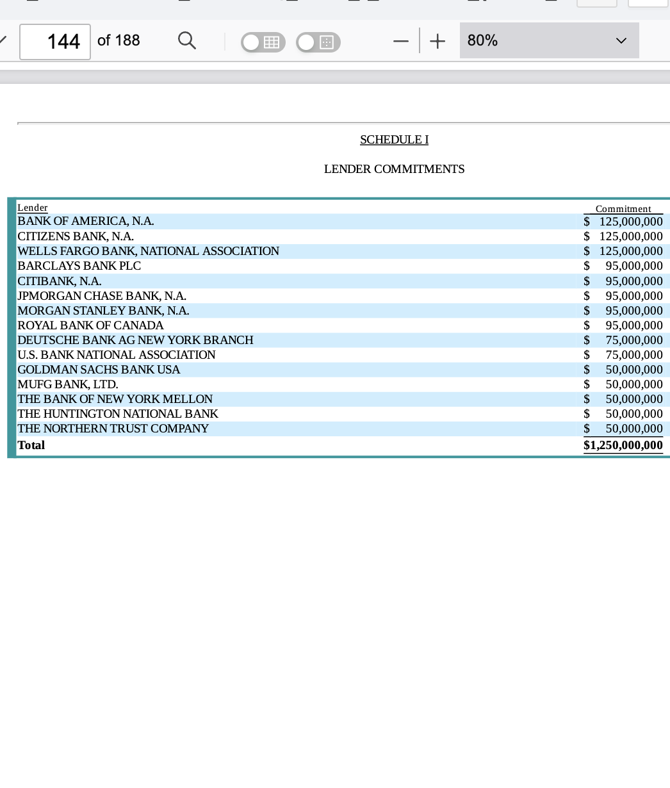Select THE NORTHERN TRUST COMPANY
The height and width of the screenshot is (788, 670).
[x=113, y=429]
